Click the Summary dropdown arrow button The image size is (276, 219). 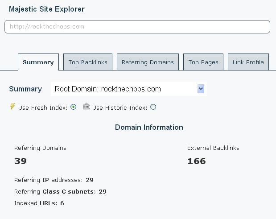(201, 89)
